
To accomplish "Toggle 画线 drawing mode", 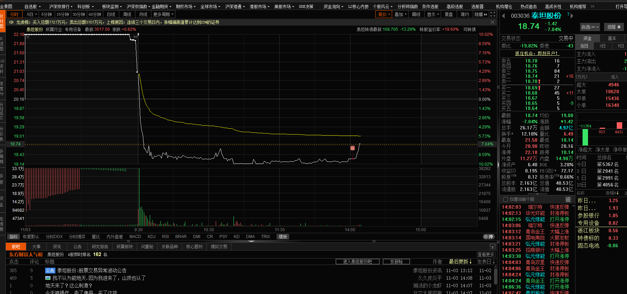I will point(416,14).
